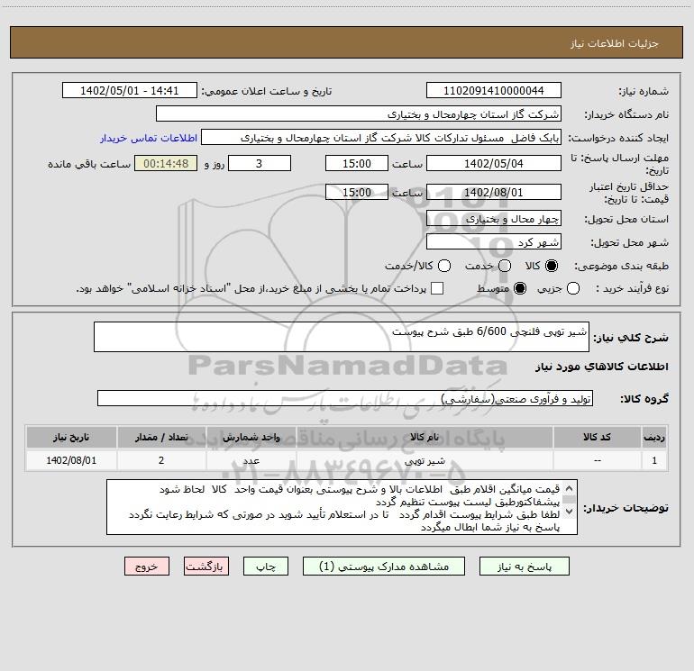Click the row number cell 1
The width and height of the screenshot is (694, 671).
(654, 460)
